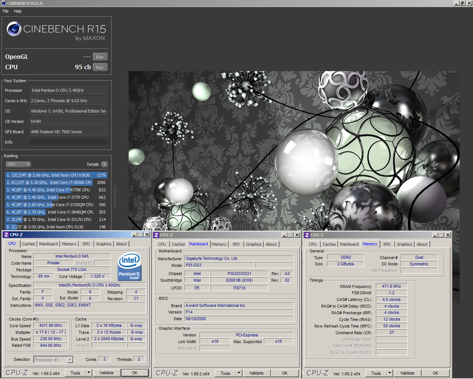
Task: Open About tab in right CPU-Z window
Action: tap(422, 244)
